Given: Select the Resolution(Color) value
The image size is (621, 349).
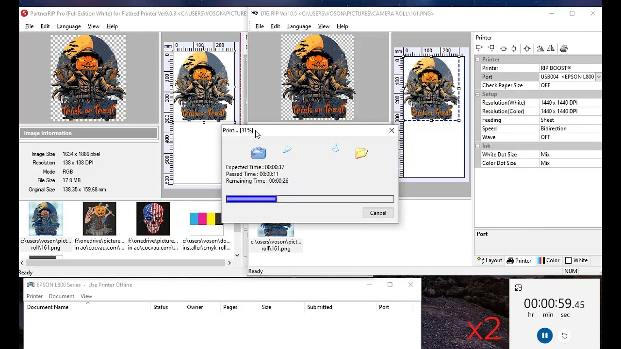Looking at the screenshot, I should tap(570, 111).
